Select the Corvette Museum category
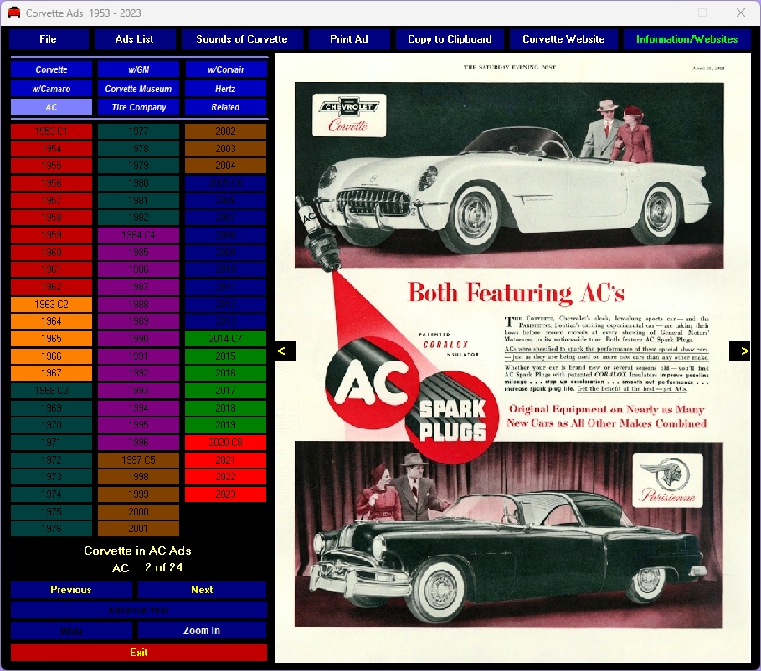The image size is (761, 671). [x=138, y=89]
